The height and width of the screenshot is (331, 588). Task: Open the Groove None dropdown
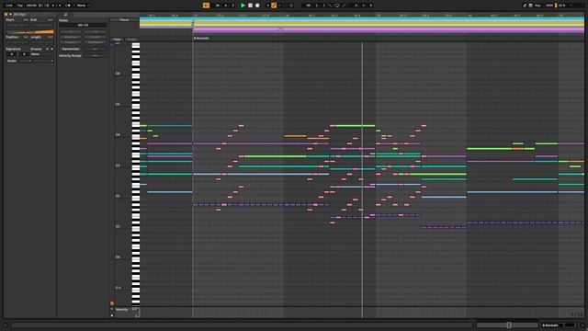click(42, 54)
